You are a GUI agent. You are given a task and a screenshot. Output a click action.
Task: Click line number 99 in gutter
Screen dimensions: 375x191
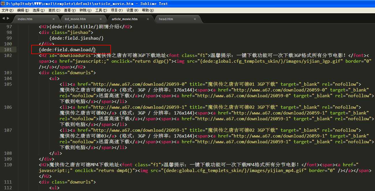(9, 38)
